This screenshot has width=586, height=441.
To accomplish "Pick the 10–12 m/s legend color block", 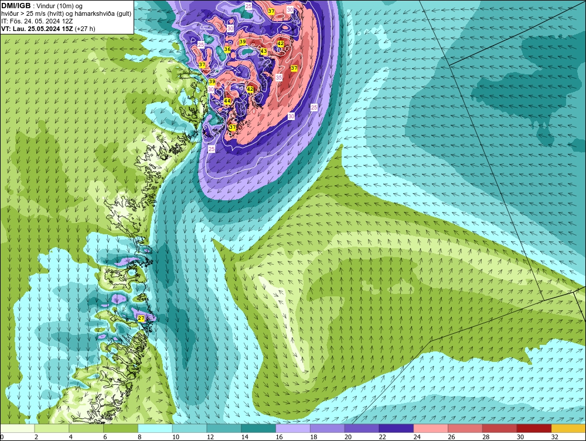I will click(x=189, y=428).
